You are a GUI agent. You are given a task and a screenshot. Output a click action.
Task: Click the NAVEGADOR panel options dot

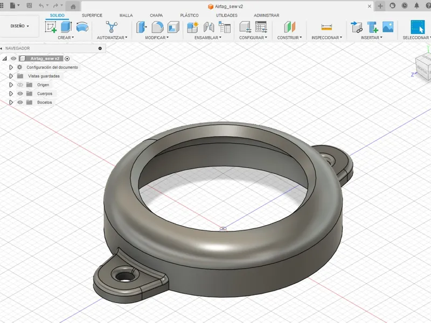(100, 48)
